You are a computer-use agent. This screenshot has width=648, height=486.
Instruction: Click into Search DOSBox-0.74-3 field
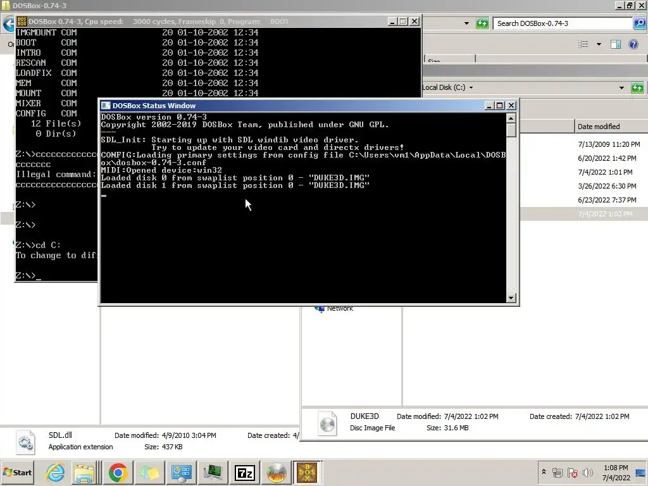coord(563,23)
